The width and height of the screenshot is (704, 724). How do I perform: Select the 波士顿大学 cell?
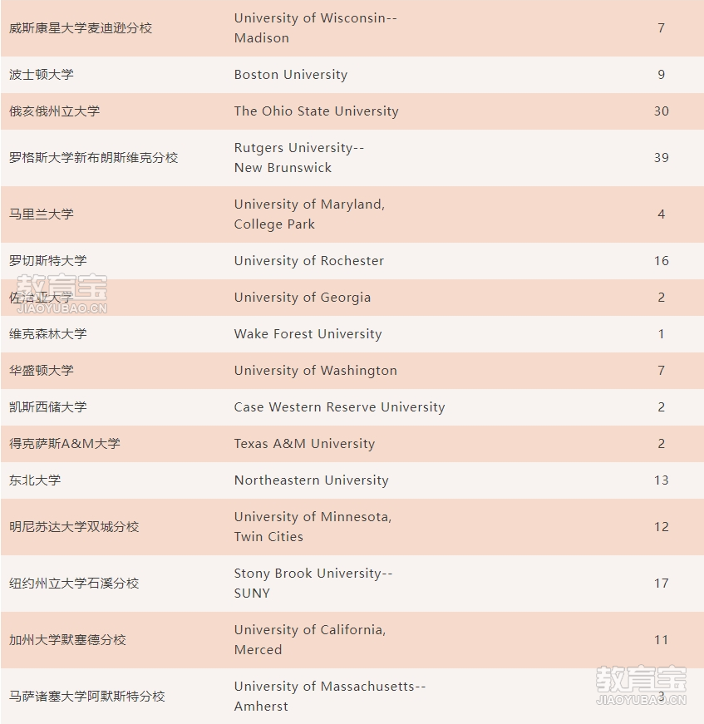coord(41,74)
